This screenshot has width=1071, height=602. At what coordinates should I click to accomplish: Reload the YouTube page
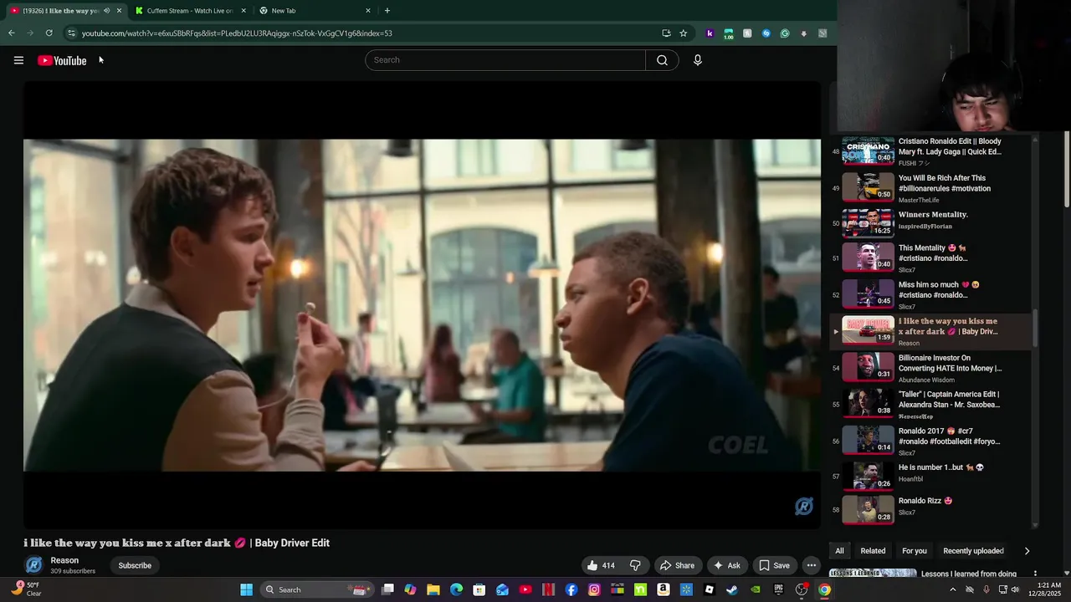(49, 33)
